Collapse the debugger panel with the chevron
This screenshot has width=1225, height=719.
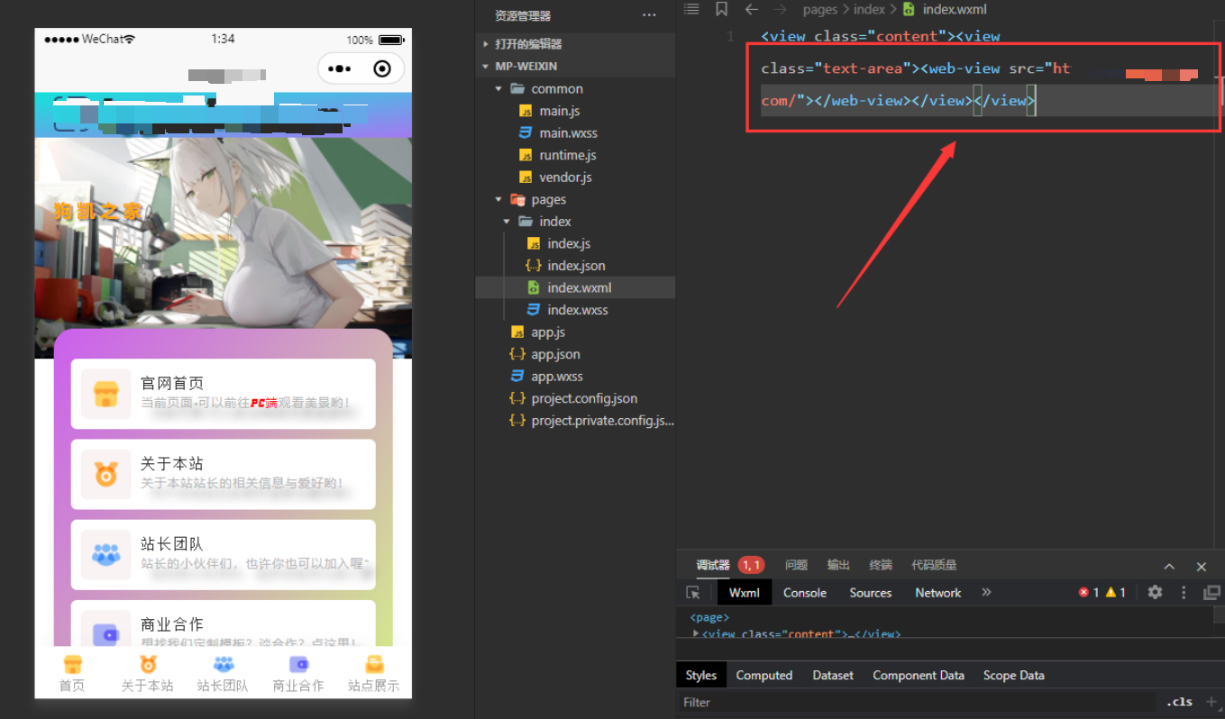click(1169, 566)
